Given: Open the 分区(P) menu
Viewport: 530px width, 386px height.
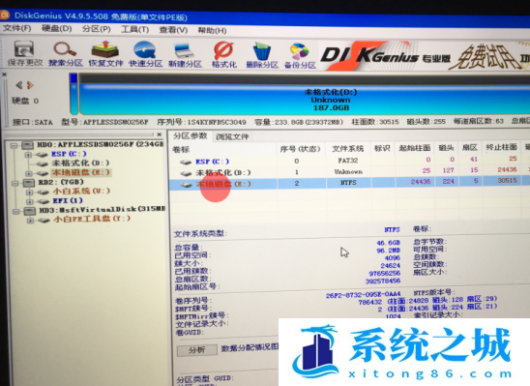Looking at the screenshot, I should coord(96,29).
